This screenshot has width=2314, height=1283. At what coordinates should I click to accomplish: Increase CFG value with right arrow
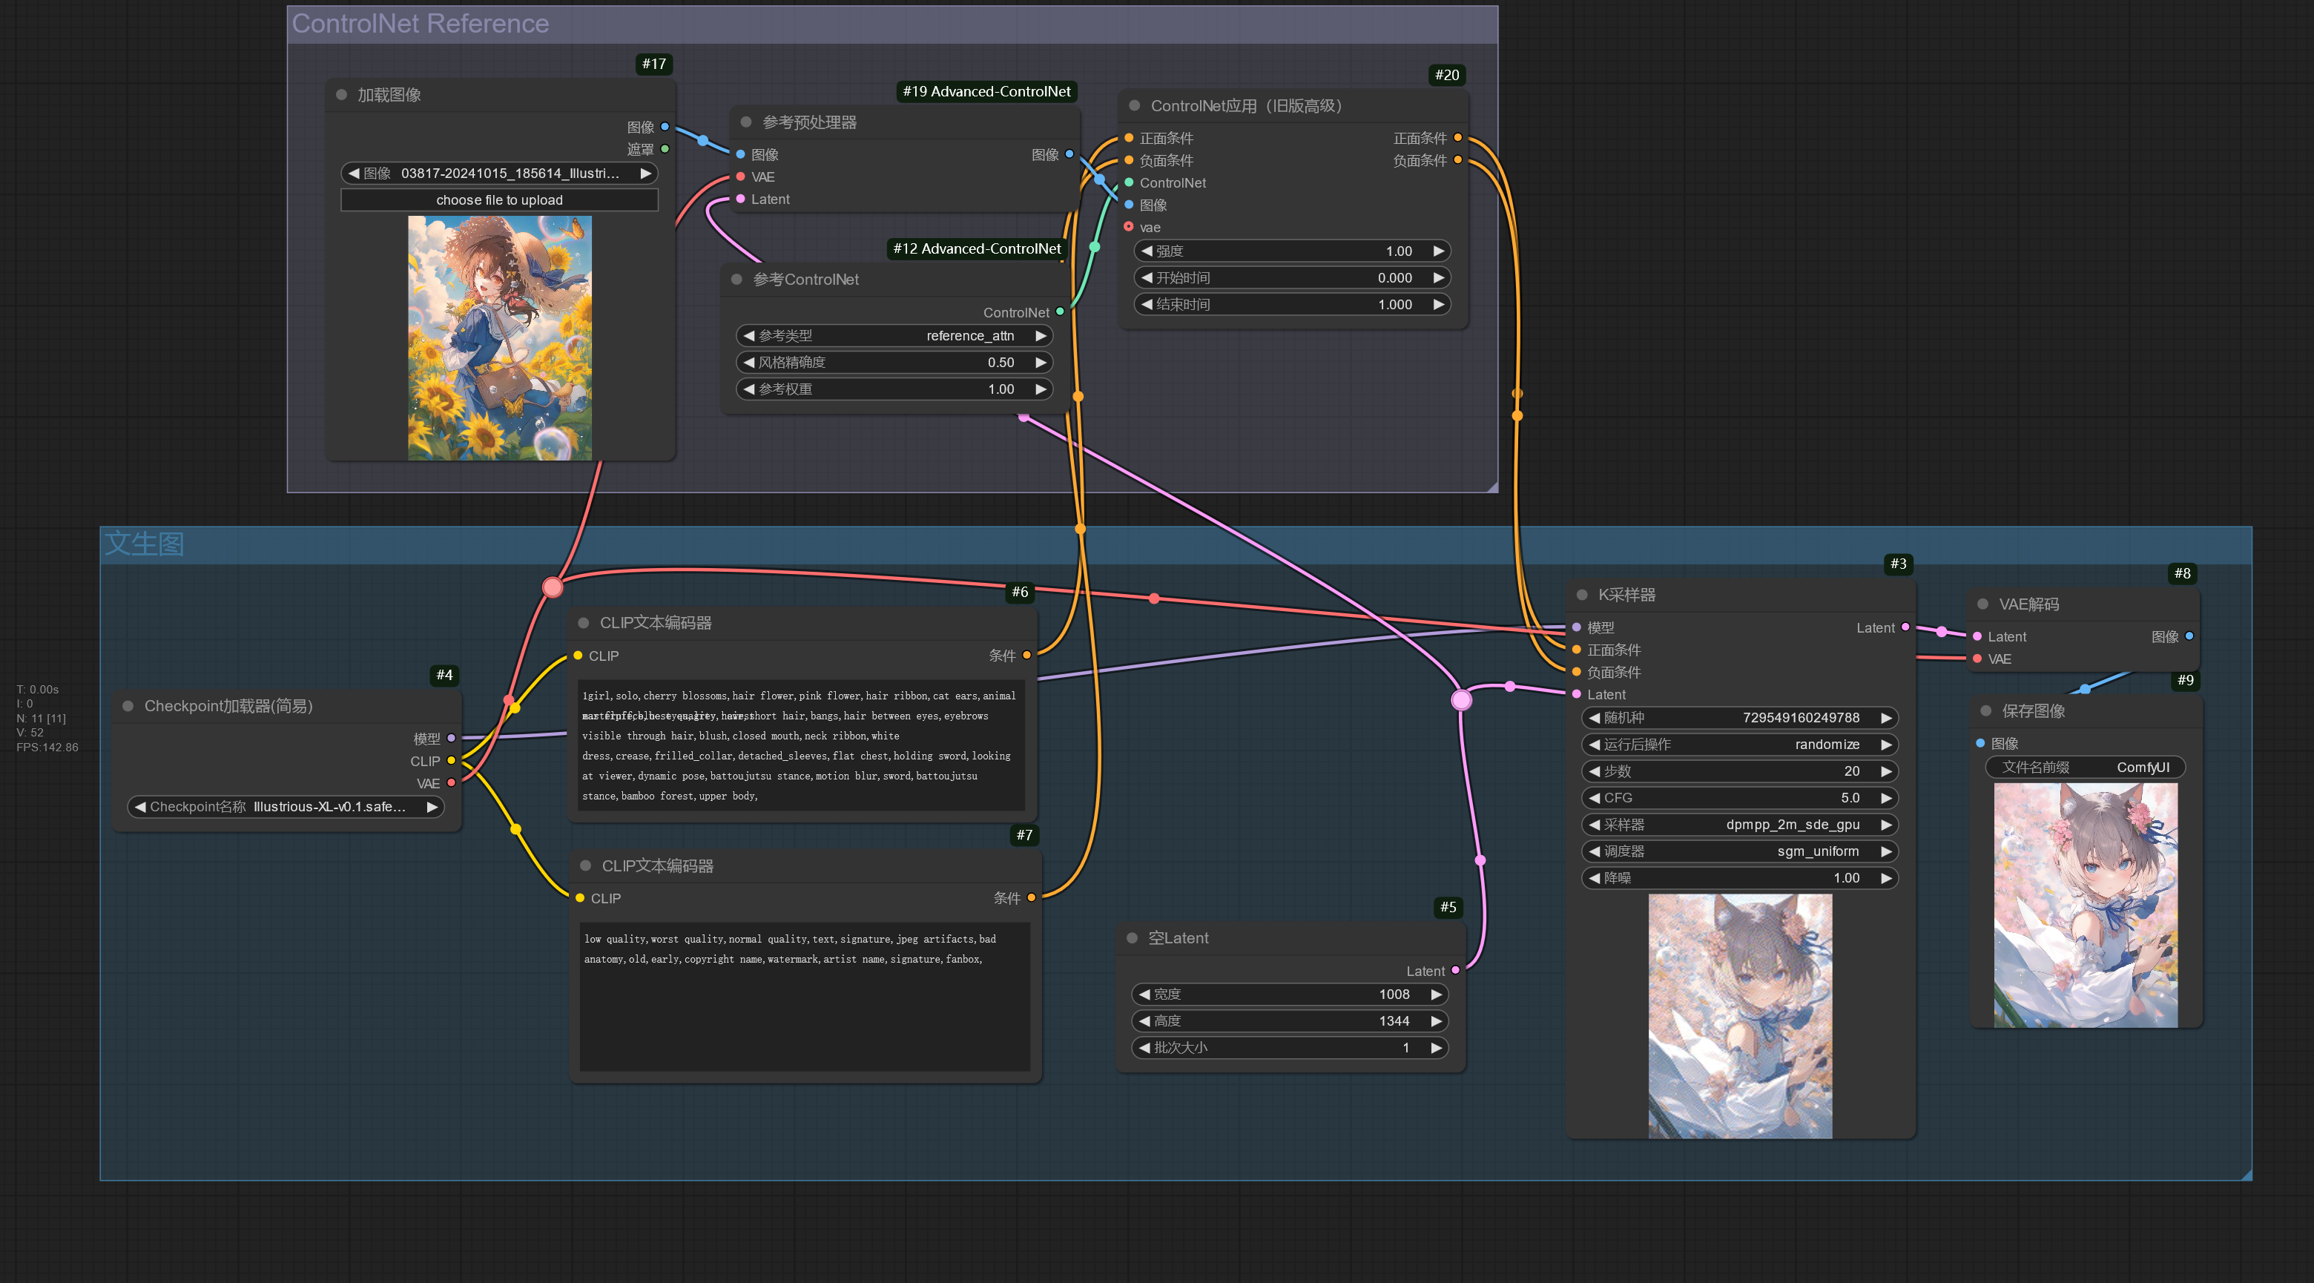pyautogui.click(x=1886, y=798)
